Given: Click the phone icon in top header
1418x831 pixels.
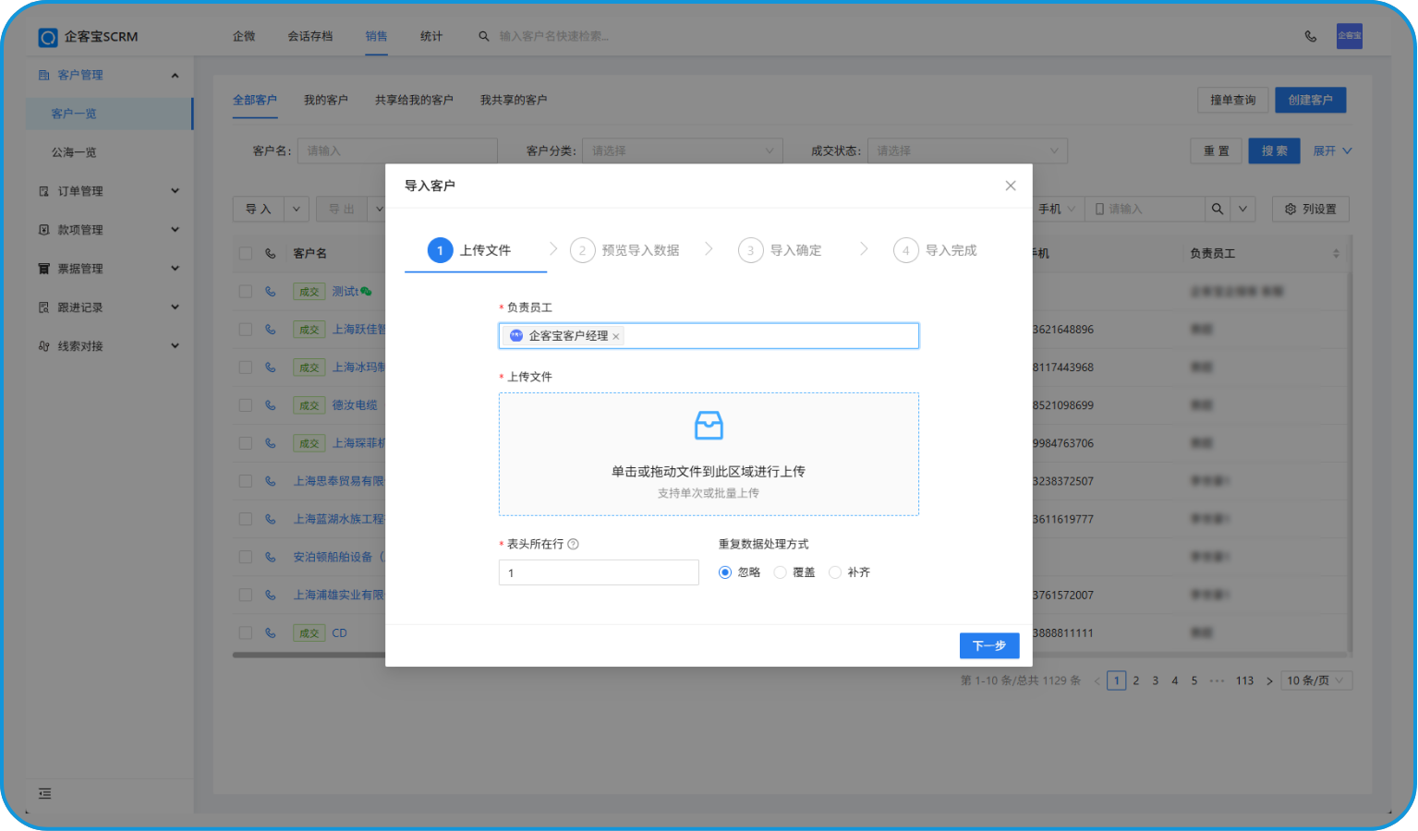Looking at the screenshot, I should point(1310,37).
